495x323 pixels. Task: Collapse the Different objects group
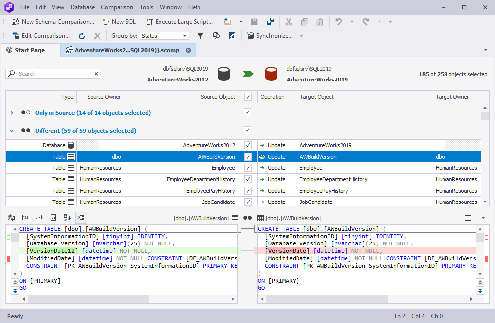click(12, 131)
